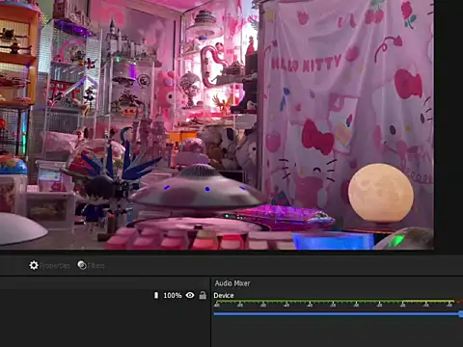Open source Properties with the gear button
463x347 pixels.
(49, 265)
